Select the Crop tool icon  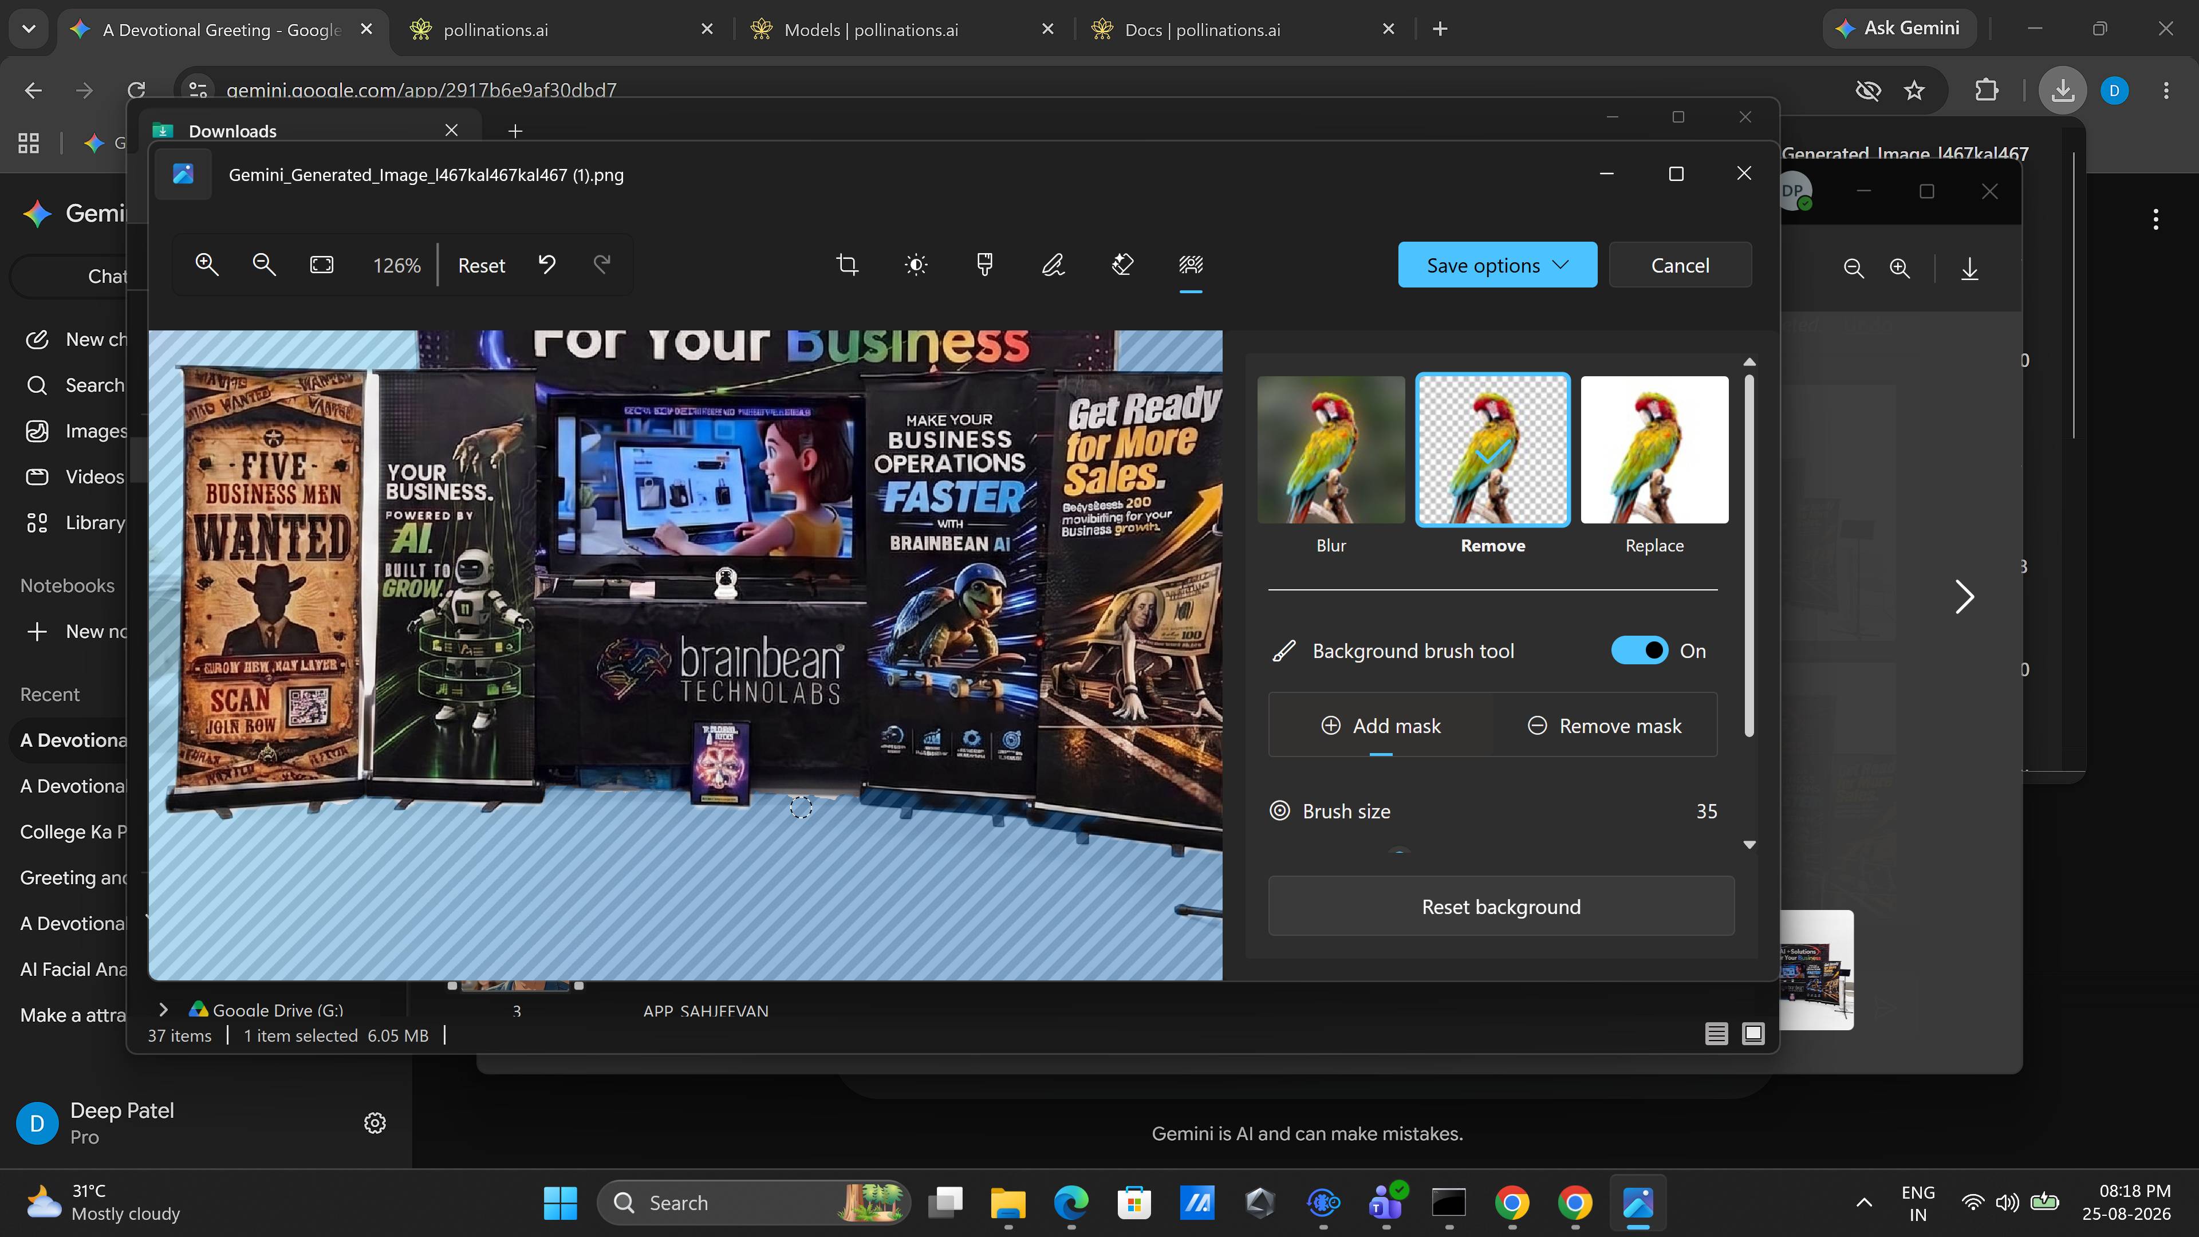tap(847, 265)
